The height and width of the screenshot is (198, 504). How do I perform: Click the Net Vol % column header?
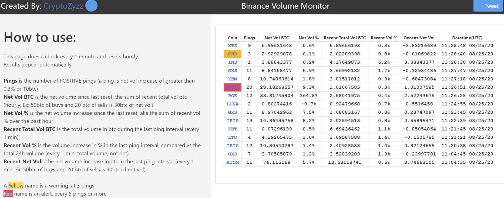pyautogui.click(x=308, y=38)
